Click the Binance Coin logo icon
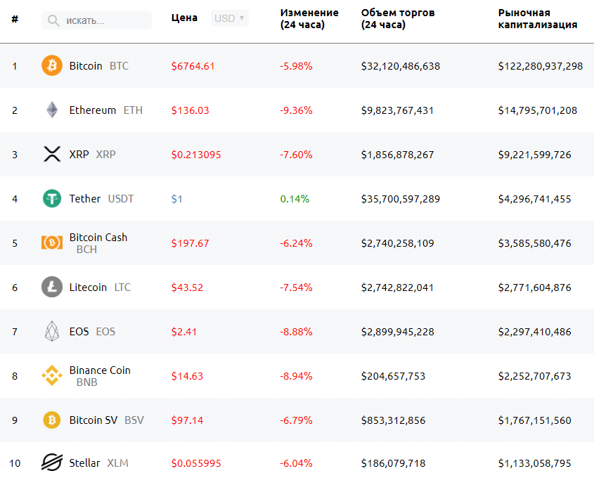 (x=52, y=376)
